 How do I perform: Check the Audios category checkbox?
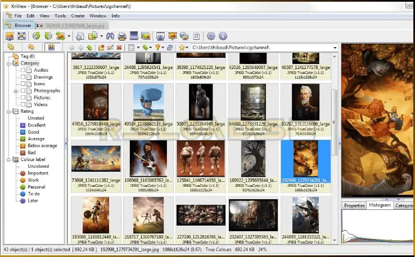[23, 70]
